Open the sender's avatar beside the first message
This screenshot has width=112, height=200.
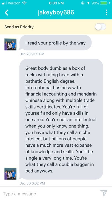[11, 44]
